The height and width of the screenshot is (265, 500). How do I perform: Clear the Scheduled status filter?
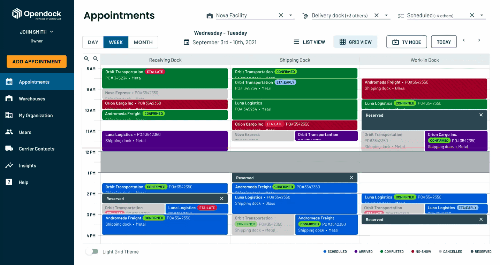point(472,15)
